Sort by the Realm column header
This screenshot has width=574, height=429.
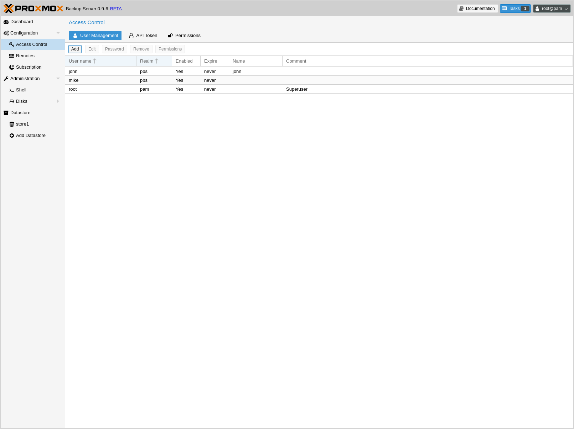tap(147, 61)
